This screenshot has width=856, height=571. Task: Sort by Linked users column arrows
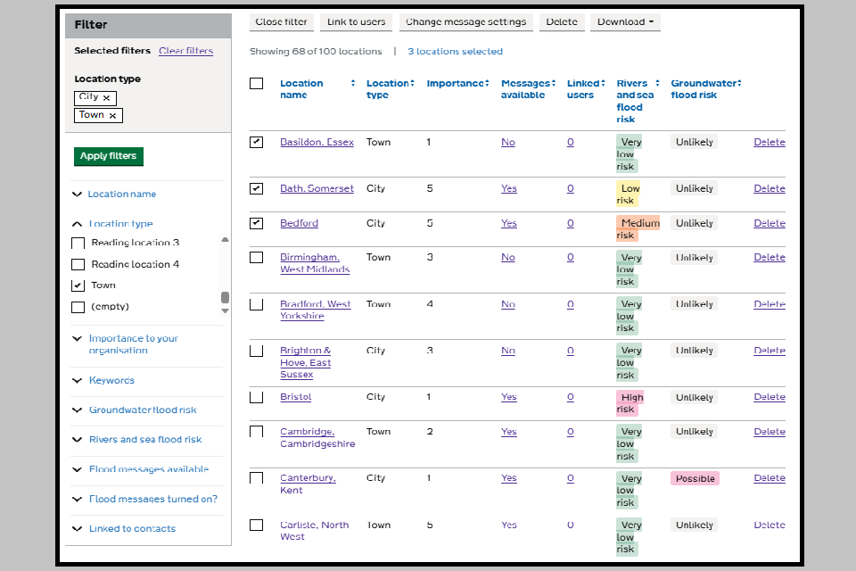[x=604, y=84]
